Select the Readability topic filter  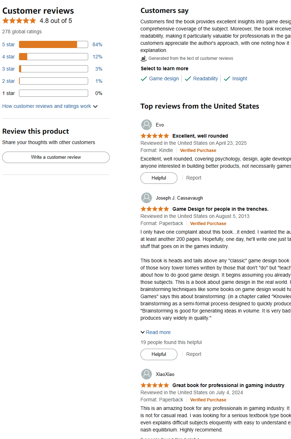tap(201, 78)
